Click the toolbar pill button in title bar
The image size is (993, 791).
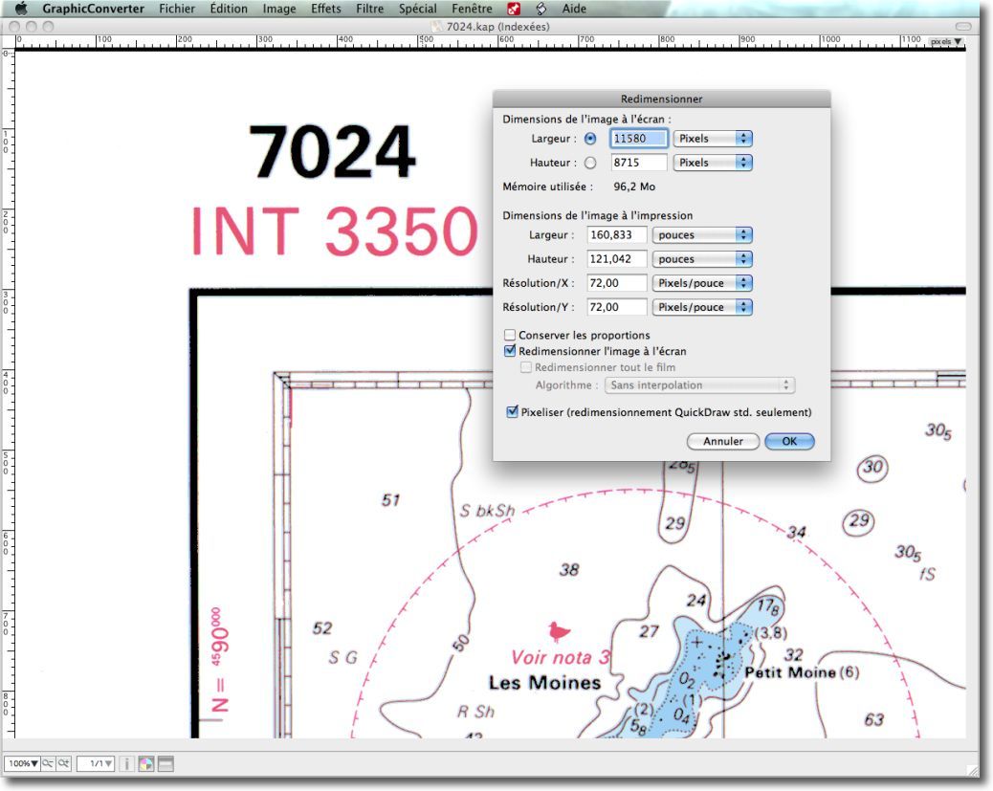tap(963, 27)
